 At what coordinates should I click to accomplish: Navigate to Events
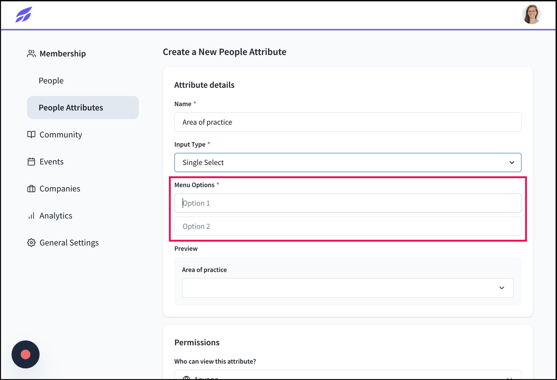click(52, 162)
